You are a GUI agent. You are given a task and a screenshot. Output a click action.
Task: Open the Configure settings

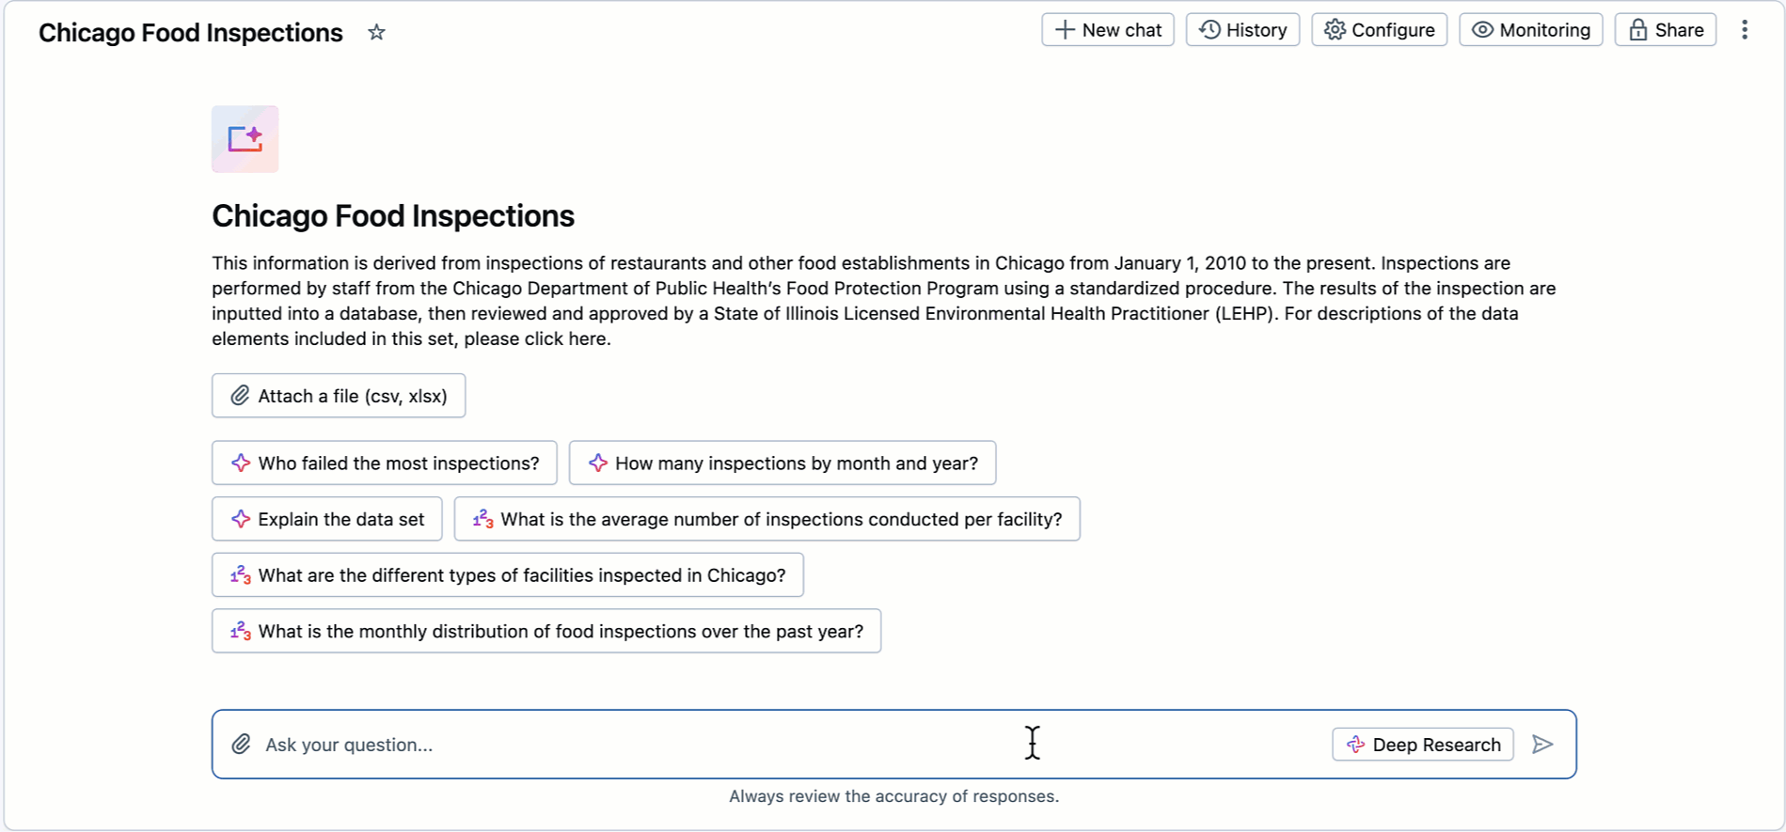click(1379, 30)
